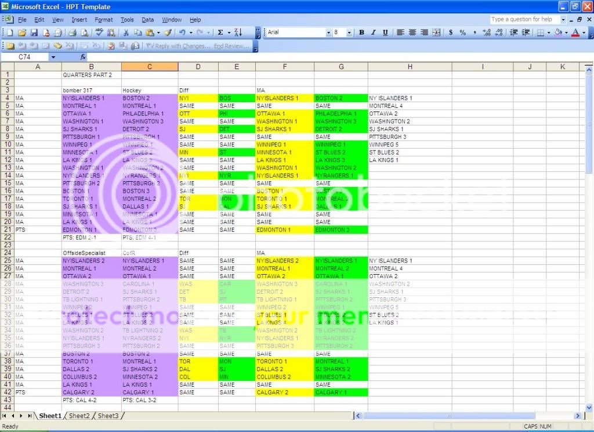Screen dimensions: 594x432
Task: Undo the last action
Action: coord(183,33)
